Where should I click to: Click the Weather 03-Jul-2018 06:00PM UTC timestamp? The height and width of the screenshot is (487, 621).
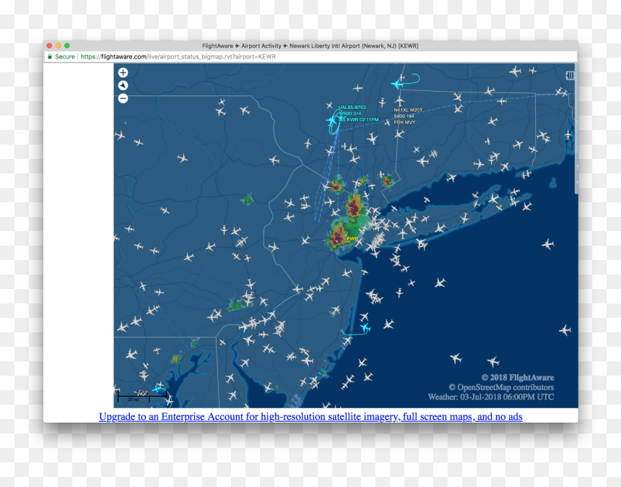click(x=491, y=397)
